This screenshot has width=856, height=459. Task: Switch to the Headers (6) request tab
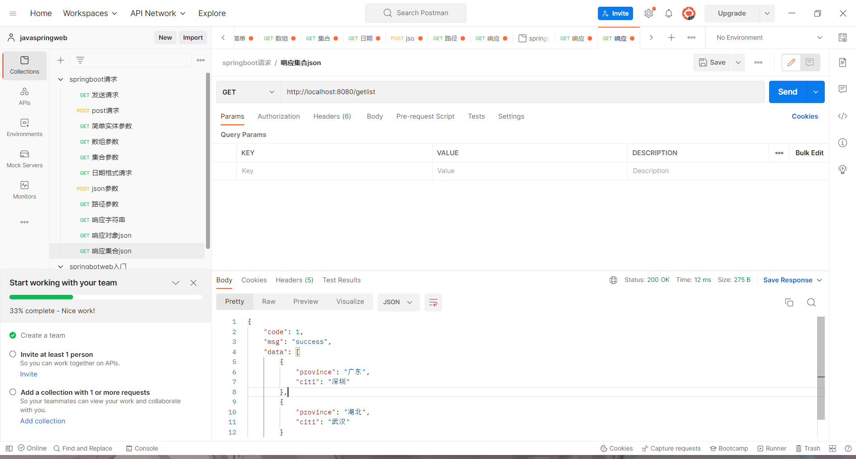[x=332, y=116]
